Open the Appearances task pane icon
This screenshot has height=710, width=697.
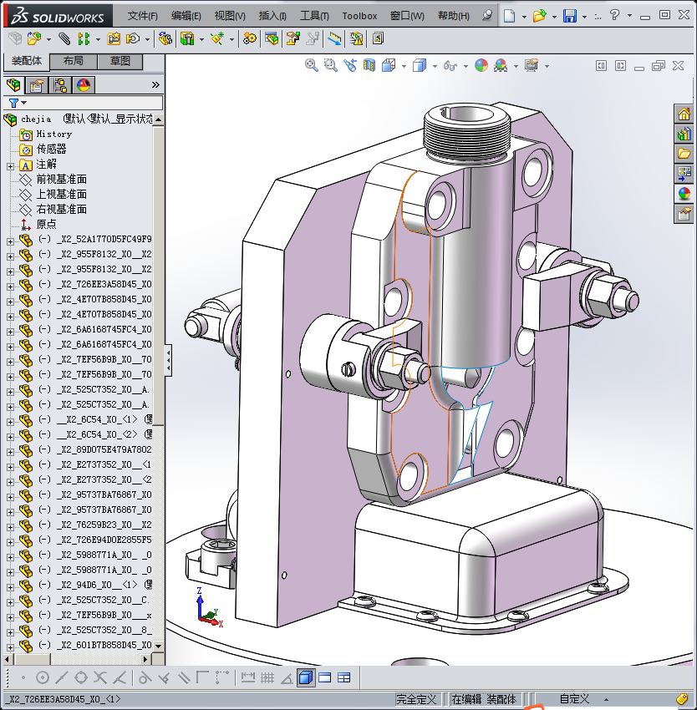(684, 193)
